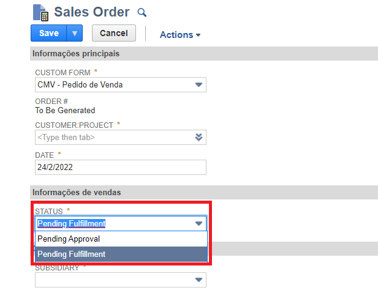Click the Actions menu caret arrow
Screen dimensions: 378x293
[198, 35]
